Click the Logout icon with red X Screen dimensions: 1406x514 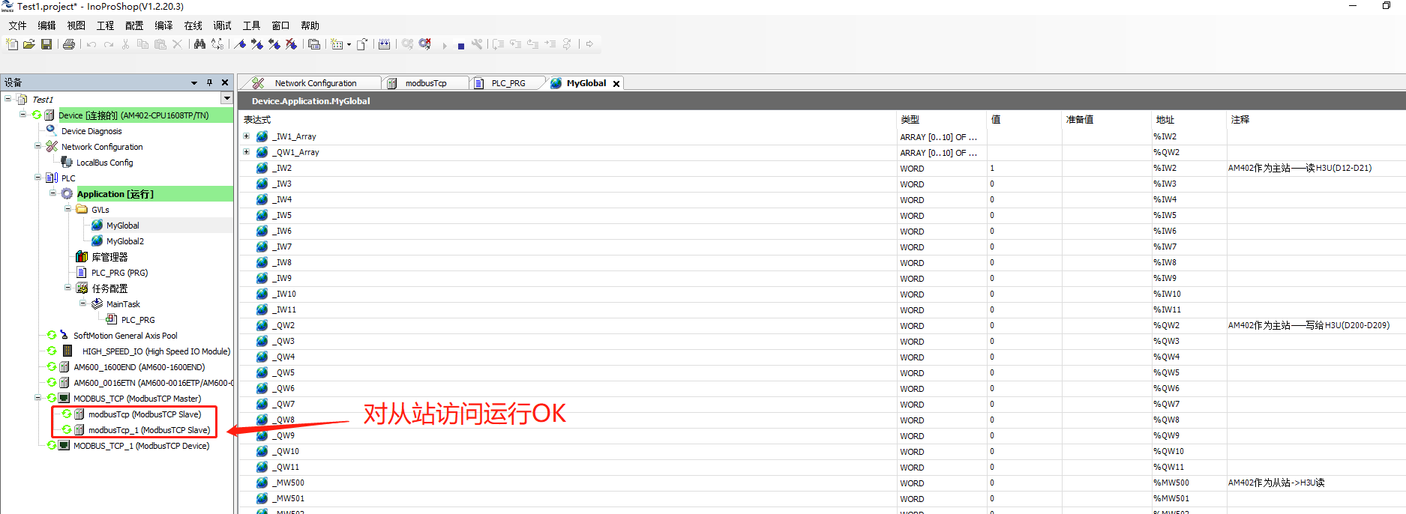[x=425, y=44]
